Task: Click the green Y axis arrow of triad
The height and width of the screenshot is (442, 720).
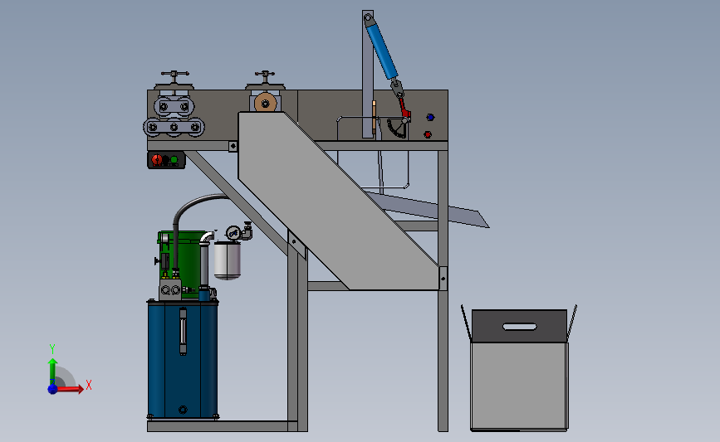Action: [53, 372]
